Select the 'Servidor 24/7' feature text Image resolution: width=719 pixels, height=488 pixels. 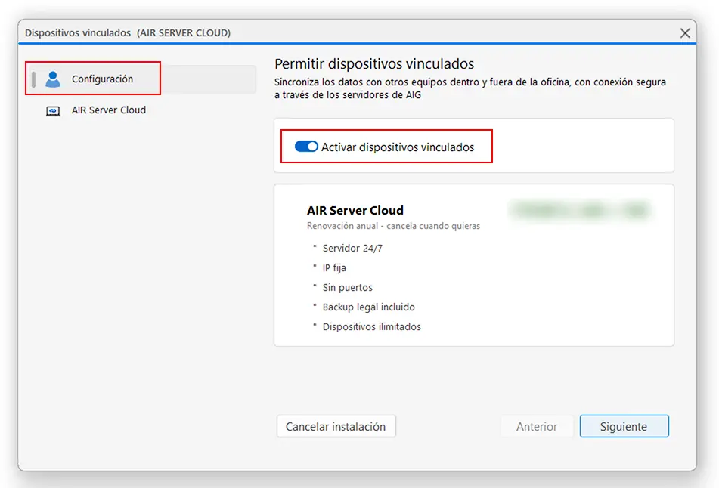point(352,249)
